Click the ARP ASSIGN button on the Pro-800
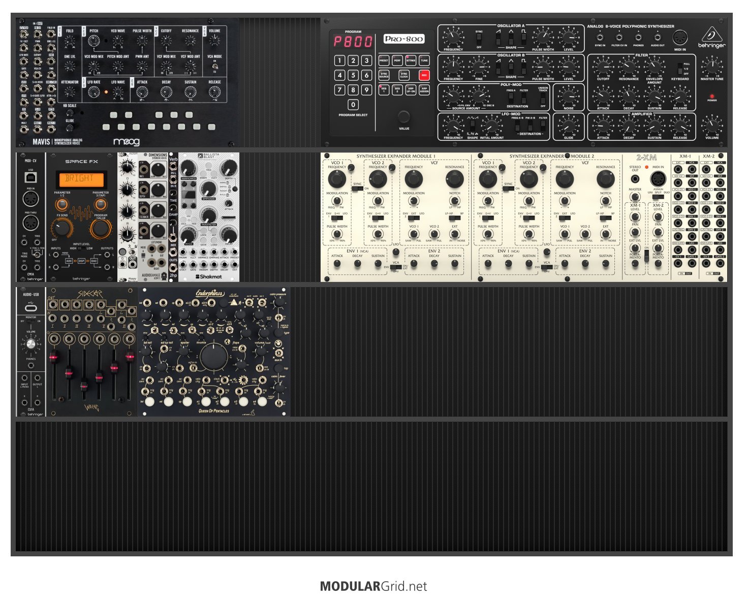This screenshot has height=597, width=748. [x=424, y=90]
